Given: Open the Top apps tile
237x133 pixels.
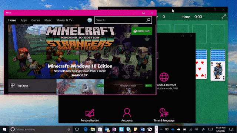Looking at the screenshot, I should point(32,86).
